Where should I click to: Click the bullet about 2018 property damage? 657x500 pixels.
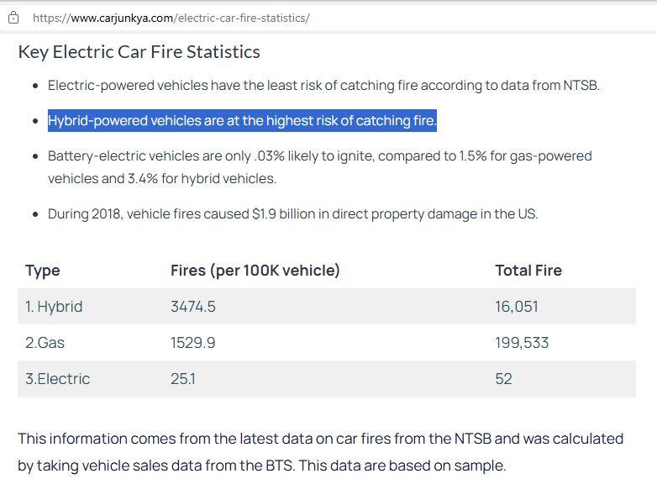tap(292, 214)
